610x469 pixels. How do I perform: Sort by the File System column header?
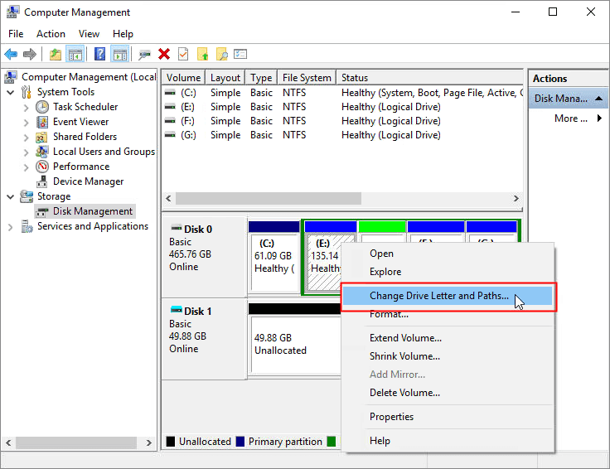(307, 78)
